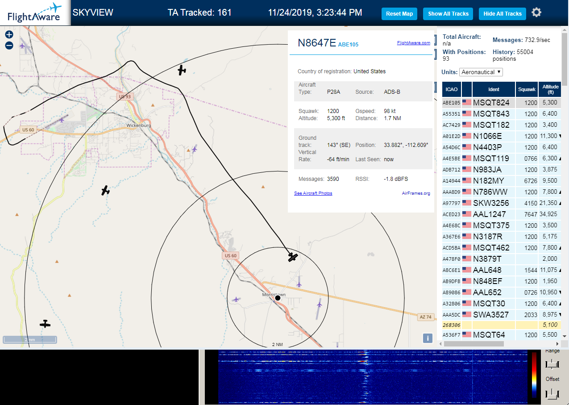Click US flag in the N1066E row
This screenshot has height=405, width=569.
coord(467,136)
